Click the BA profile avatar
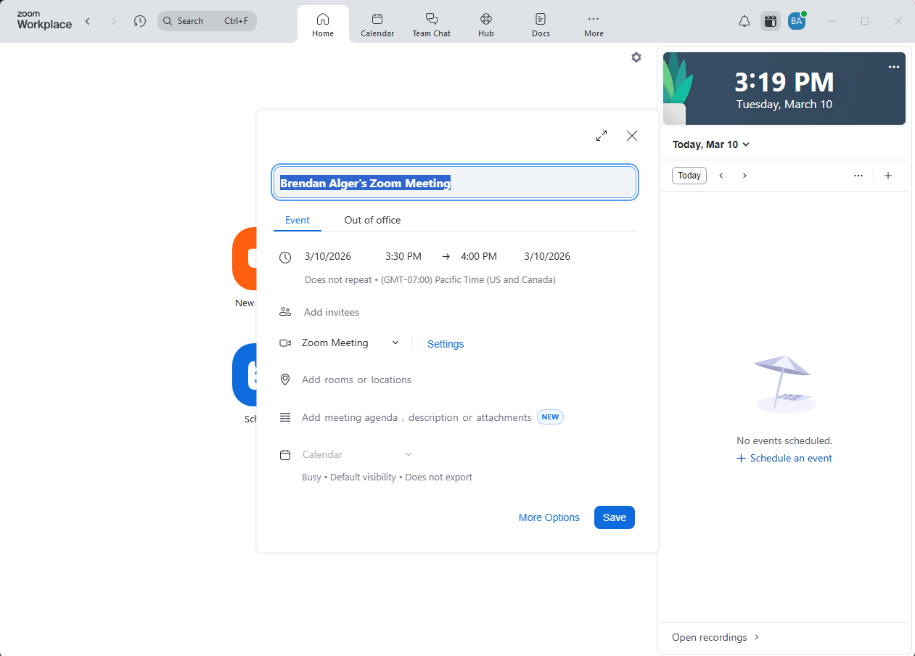This screenshot has height=656, width=915. [x=796, y=20]
